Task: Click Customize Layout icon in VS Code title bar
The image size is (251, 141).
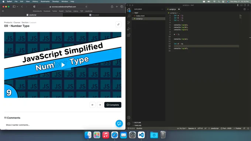Action: click(x=248, y=5)
